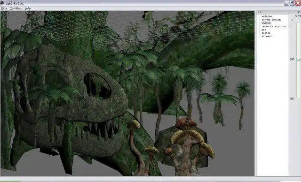Click the xgEditor application icon in title bar

coord(2,3)
